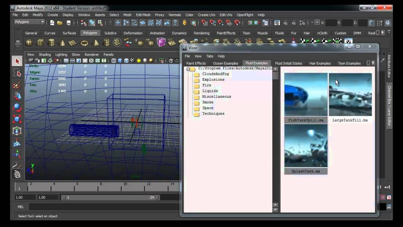Select the Fluids shelf tab
This screenshot has height=227, width=403.
(x=279, y=33)
